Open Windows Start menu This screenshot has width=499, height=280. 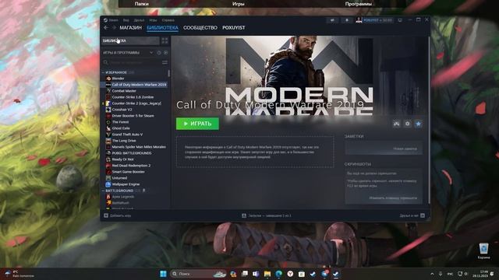point(163,274)
